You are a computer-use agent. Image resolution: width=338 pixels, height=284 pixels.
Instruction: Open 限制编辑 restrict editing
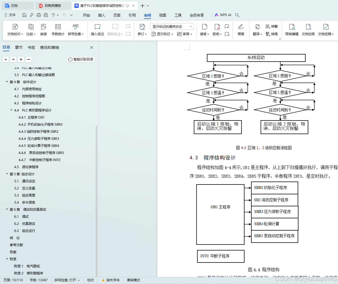[x=292, y=30]
